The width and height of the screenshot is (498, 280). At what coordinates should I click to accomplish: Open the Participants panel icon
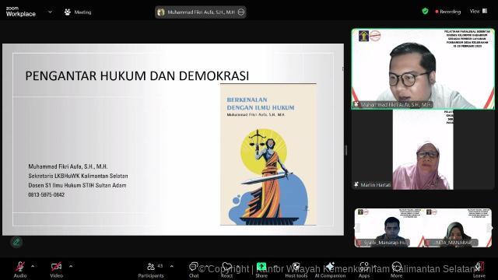tap(151, 266)
